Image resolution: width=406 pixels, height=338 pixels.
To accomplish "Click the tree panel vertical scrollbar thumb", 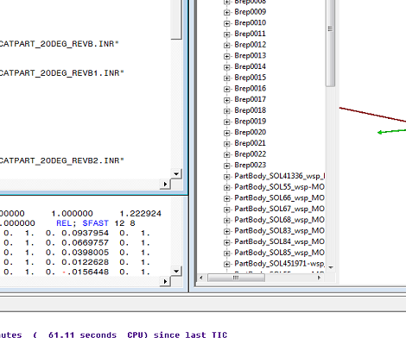I will (330, 43).
